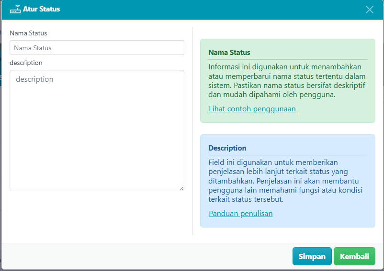Click the Simpan button
This screenshot has width=384, height=271.
[x=312, y=256]
